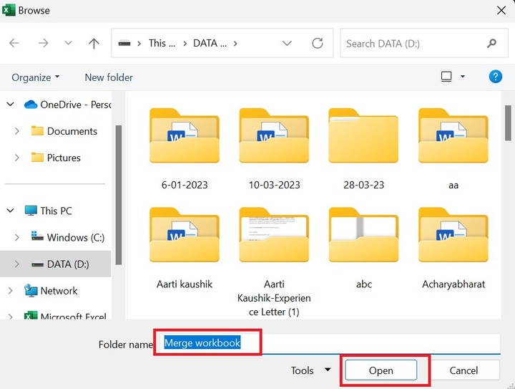The height and width of the screenshot is (389, 515).
Task: Select the aa folder icon
Action: pos(453,135)
